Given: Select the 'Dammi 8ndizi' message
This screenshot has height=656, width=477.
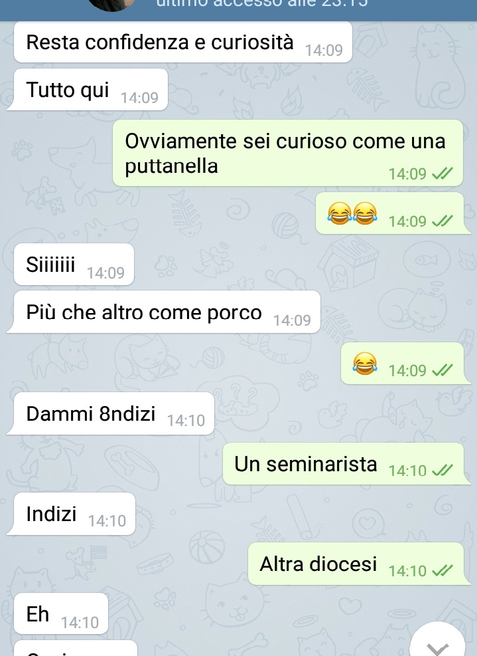Looking at the screenshot, I should [x=111, y=414].
